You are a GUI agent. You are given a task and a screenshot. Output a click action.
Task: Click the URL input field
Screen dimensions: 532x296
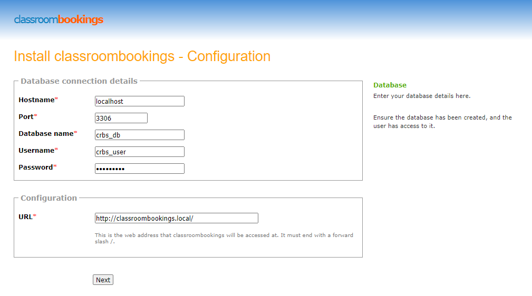[x=176, y=218]
